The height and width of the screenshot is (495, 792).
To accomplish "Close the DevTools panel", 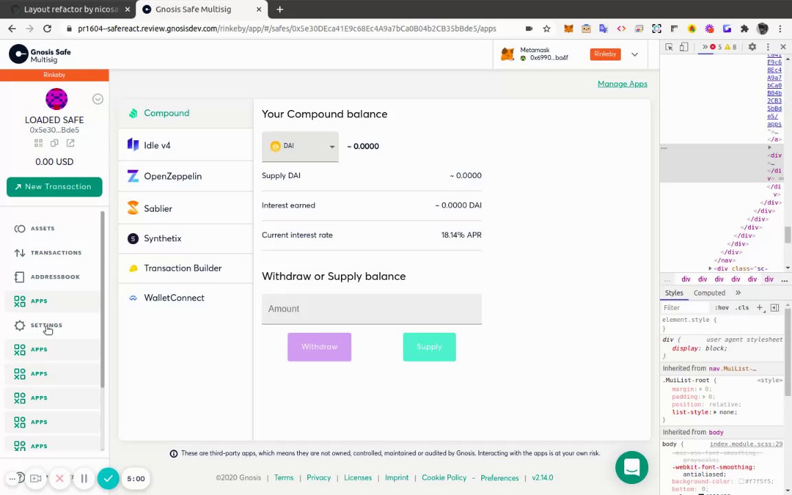I will pyautogui.click(x=783, y=47).
